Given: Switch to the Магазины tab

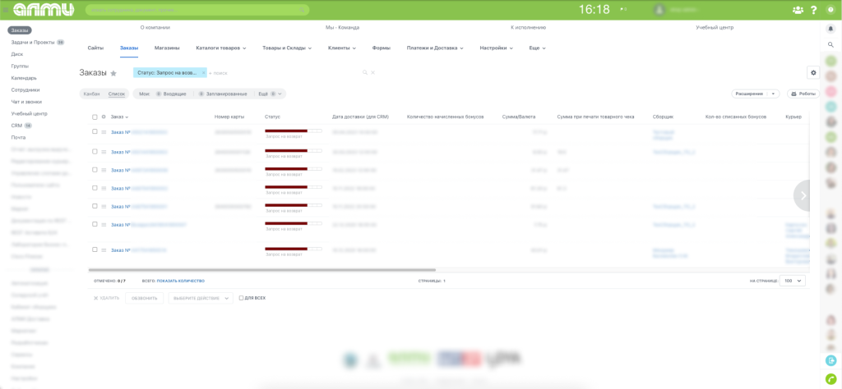Looking at the screenshot, I should coord(167,48).
